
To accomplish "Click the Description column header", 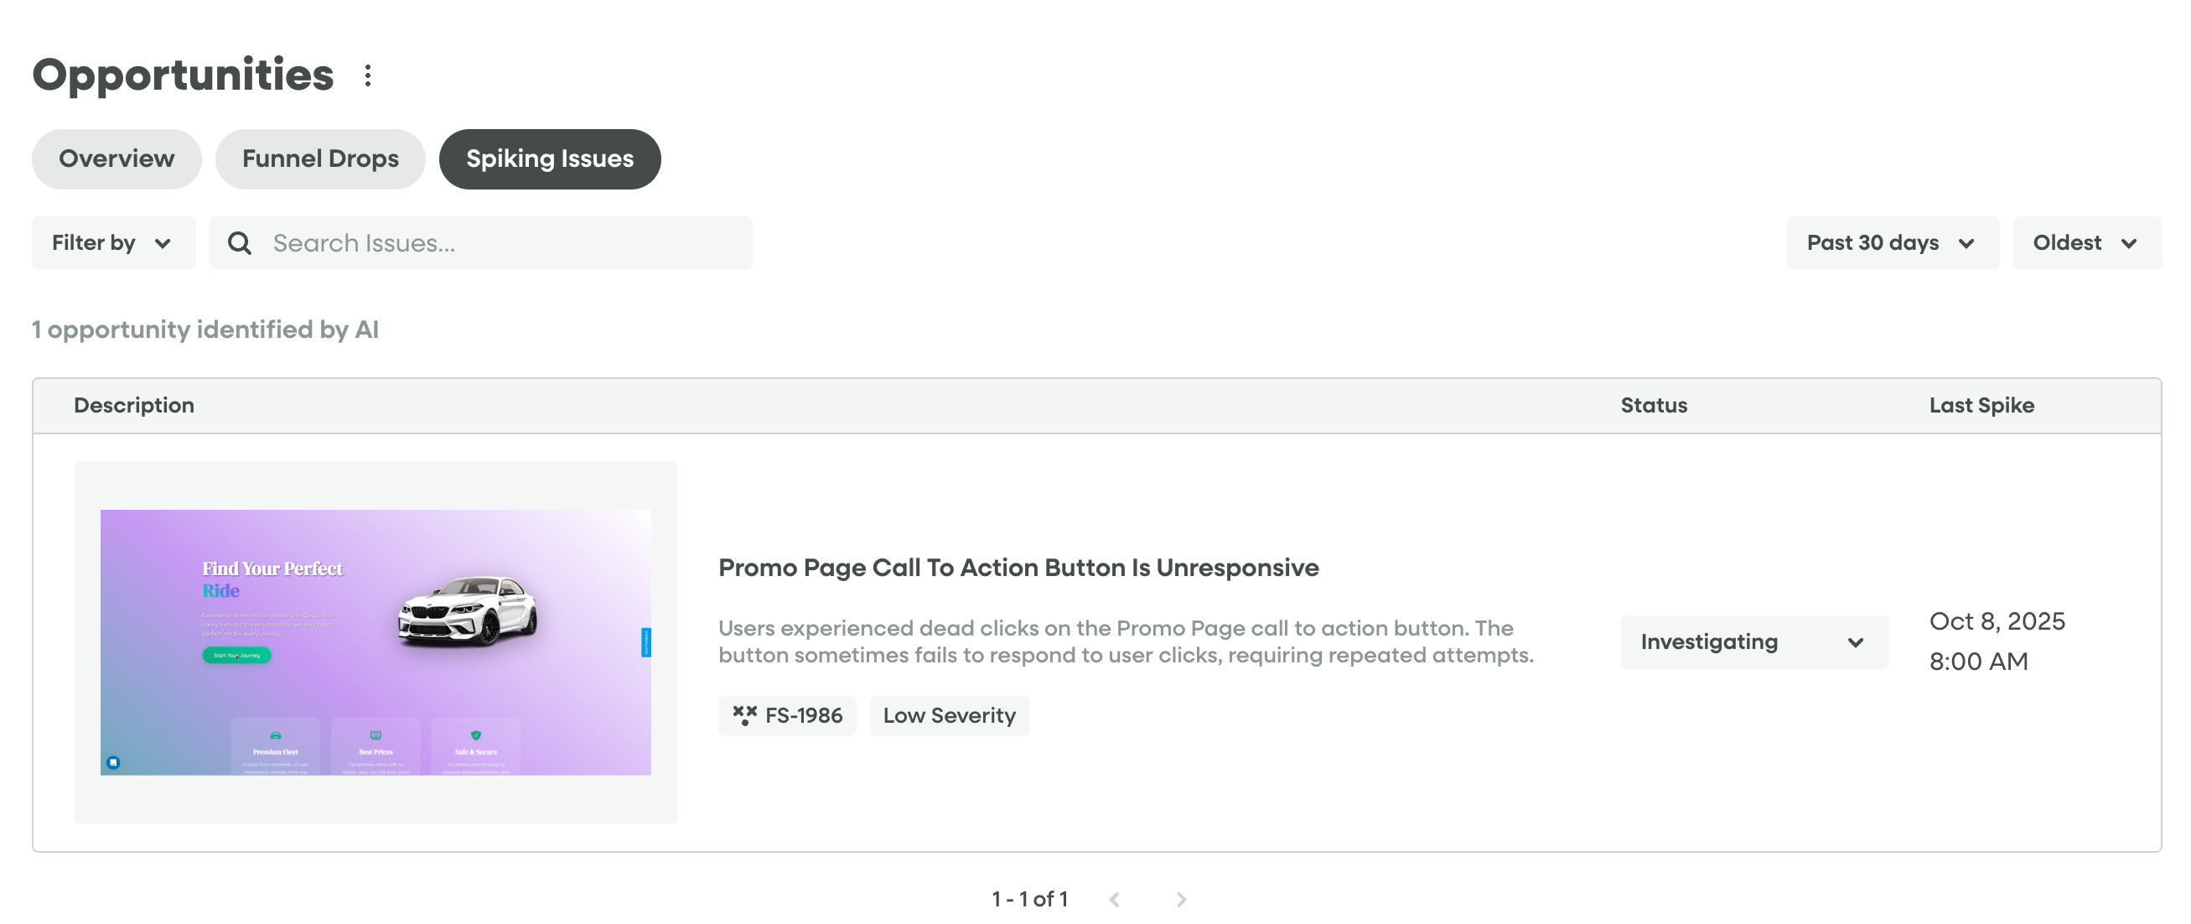I will pos(133,406).
